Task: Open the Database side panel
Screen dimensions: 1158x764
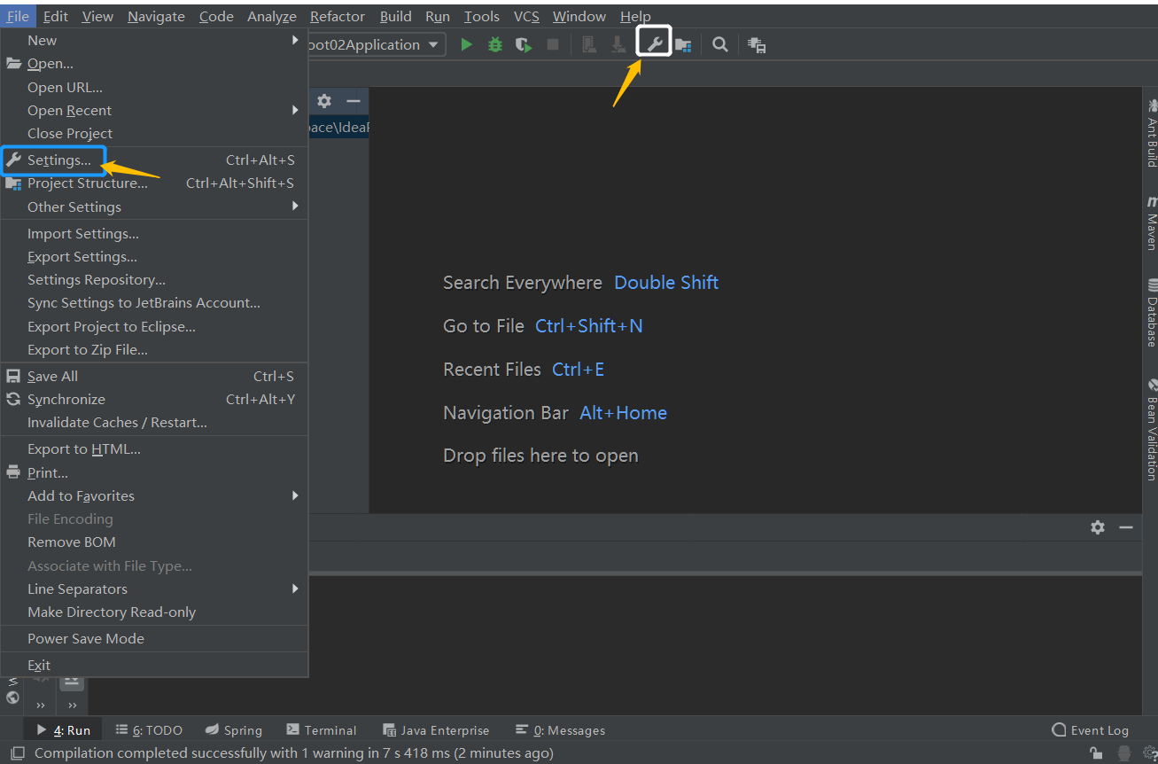Action: (x=1152, y=313)
